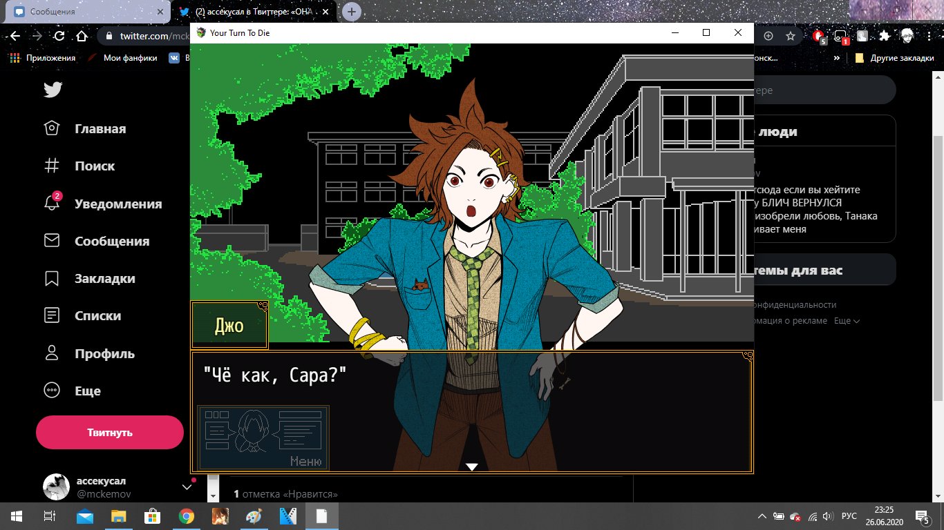Open Списки in Twitter sidebar
This screenshot has height=530, width=944.
click(x=82, y=316)
